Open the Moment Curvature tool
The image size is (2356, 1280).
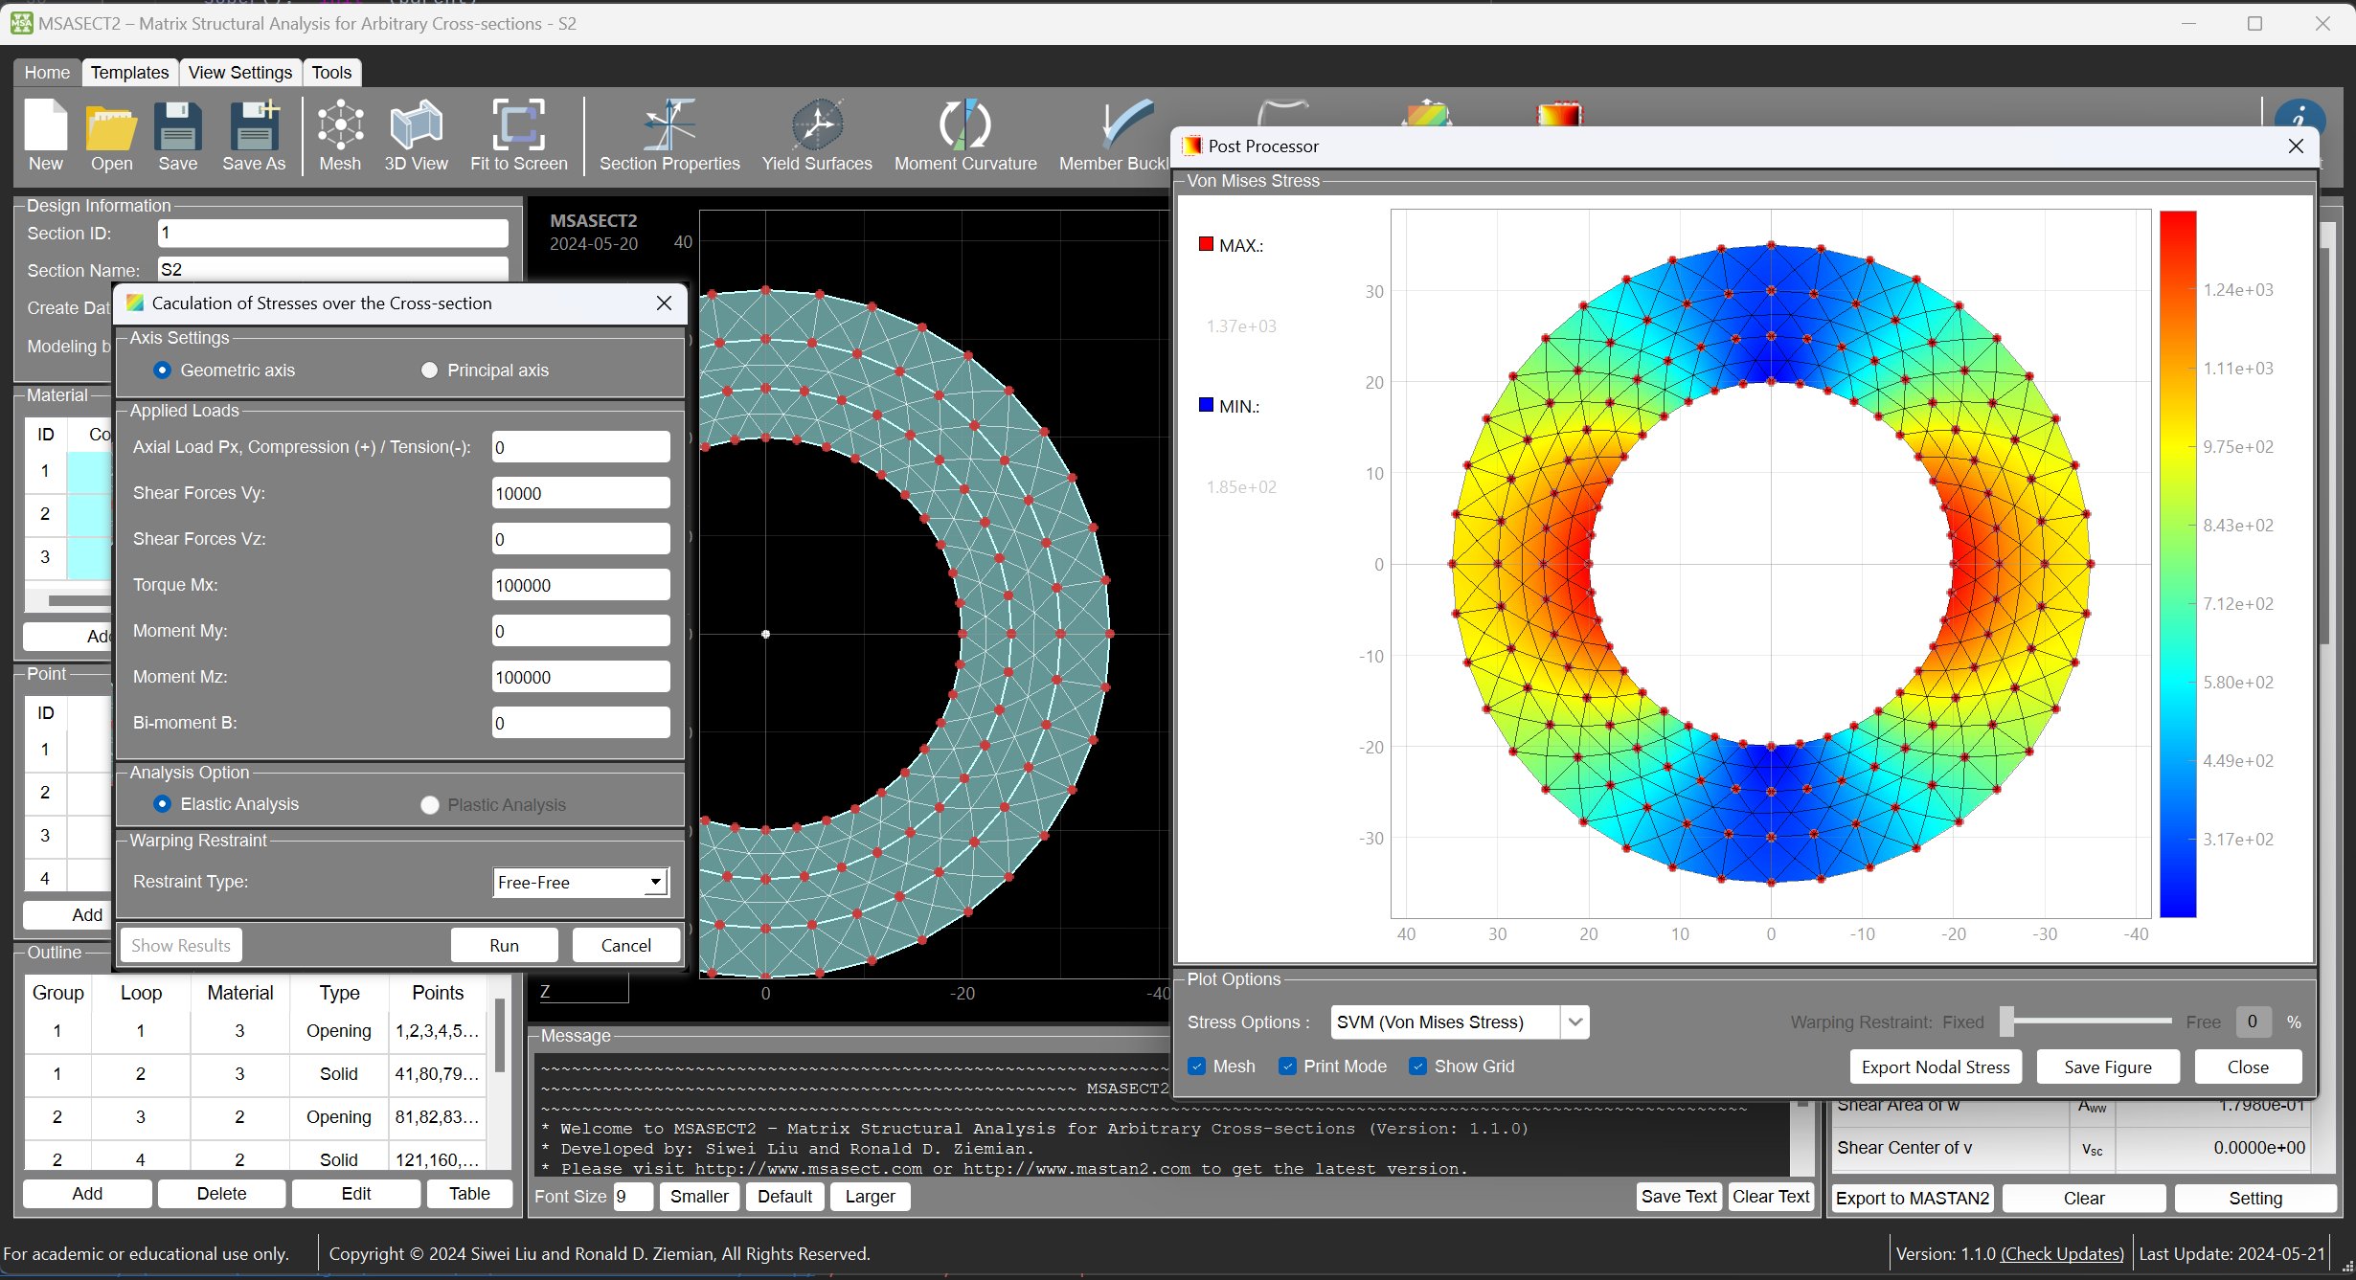coord(965,135)
